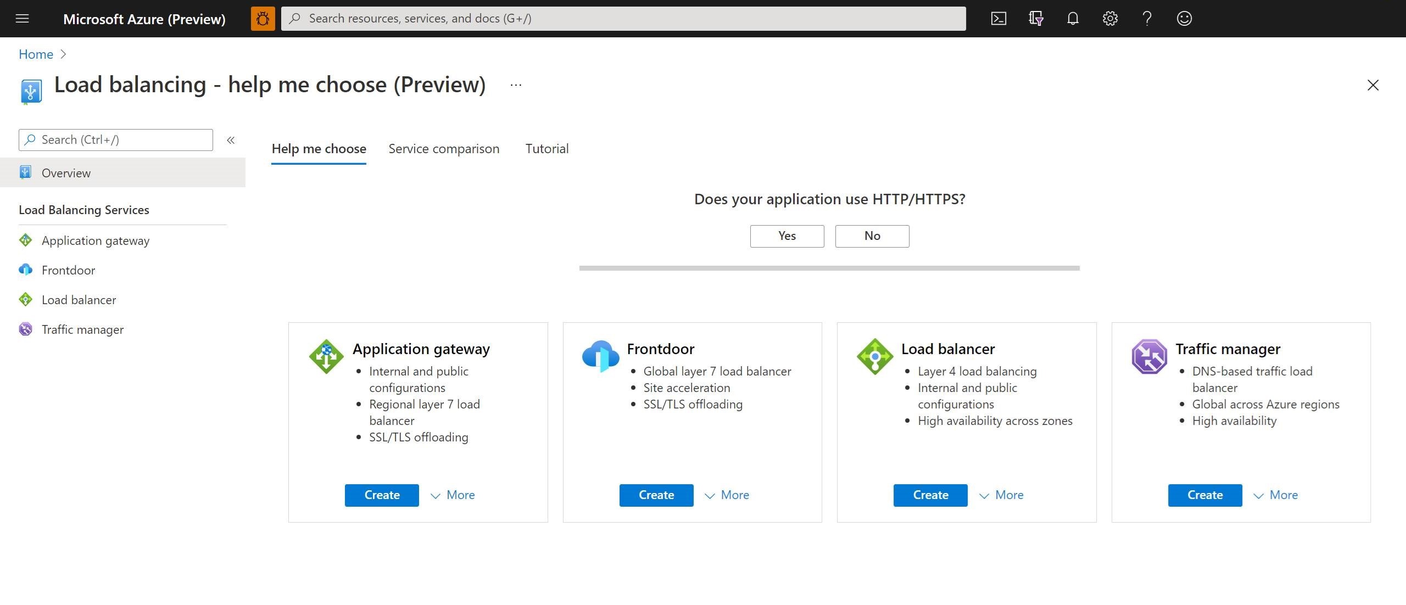Answer Yes to HTTP/HTTPS question
This screenshot has height=605, width=1406.
click(786, 236)
